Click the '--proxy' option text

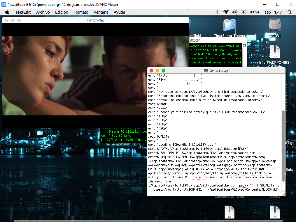(242, 185)
